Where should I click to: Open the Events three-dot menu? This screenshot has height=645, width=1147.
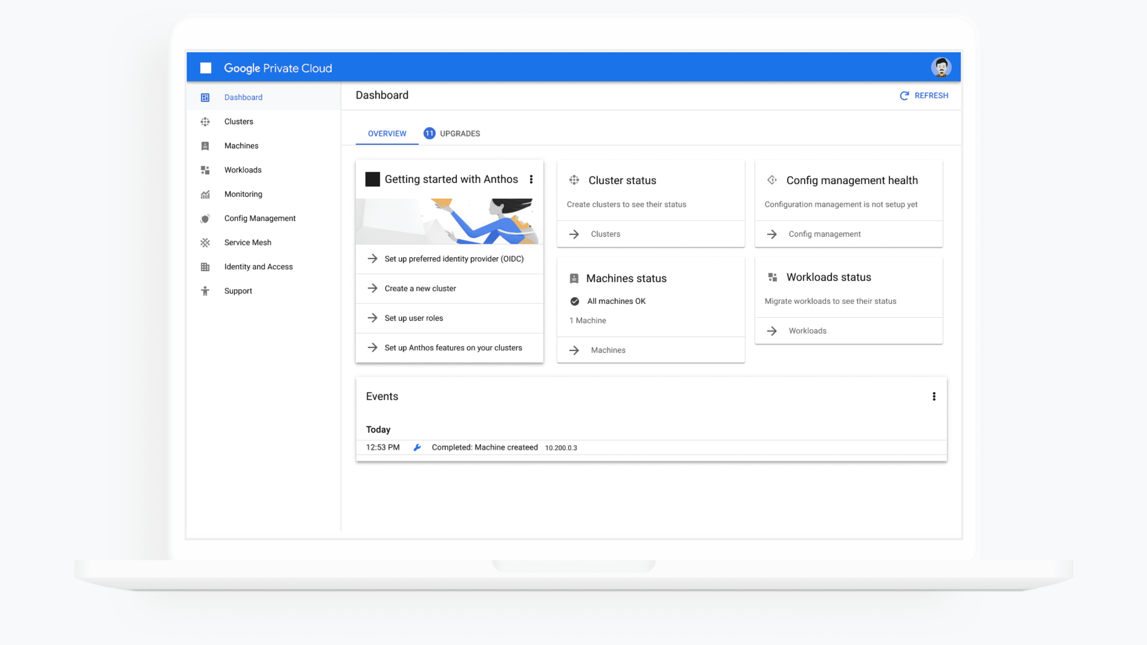(934, 396)
